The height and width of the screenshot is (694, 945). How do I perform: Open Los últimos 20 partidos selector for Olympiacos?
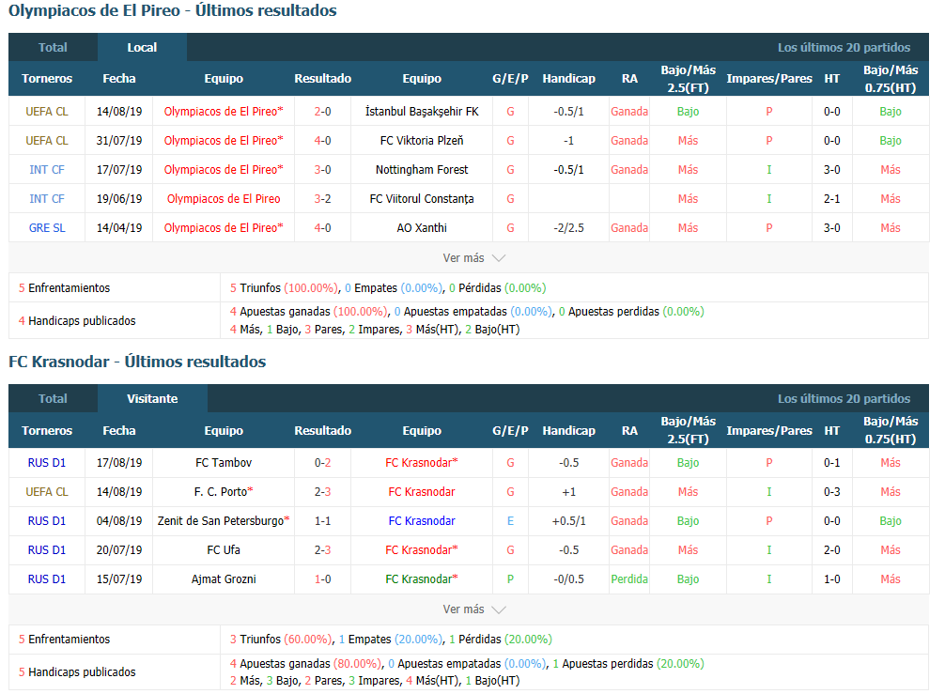pyautogui.click(x=844, y=48)
